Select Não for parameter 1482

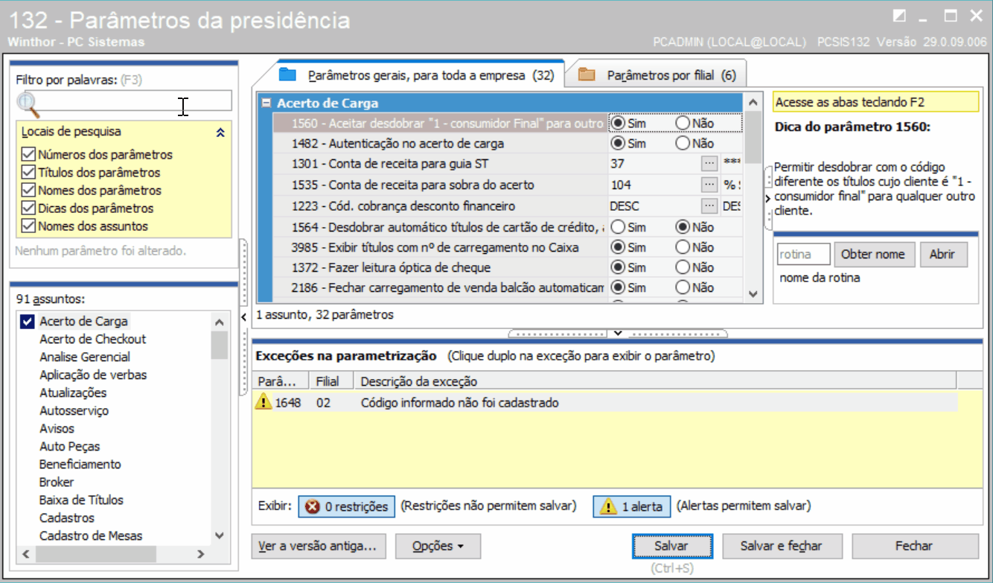[x=683, y=143]
